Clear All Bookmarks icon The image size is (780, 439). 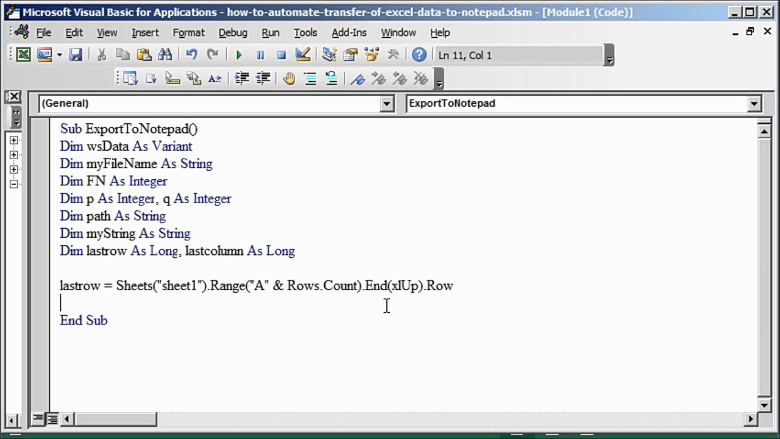pos(420,78)
